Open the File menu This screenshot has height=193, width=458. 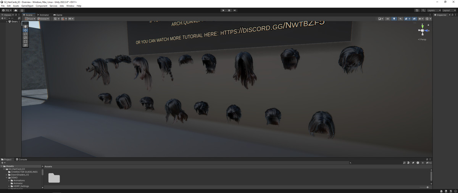click(x=3, y=6)
